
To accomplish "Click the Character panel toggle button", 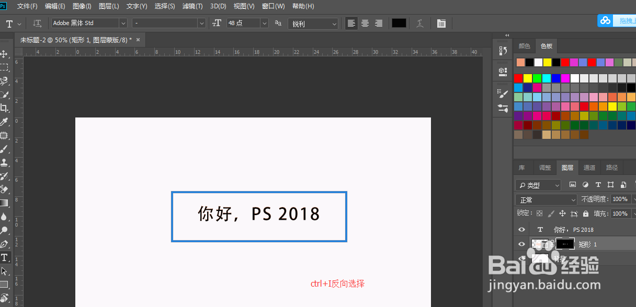I will pyautogui.click(x=441, y=23).
